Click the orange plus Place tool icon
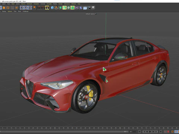The height and width of the screenshot is (134, 179). pos(16,8)
